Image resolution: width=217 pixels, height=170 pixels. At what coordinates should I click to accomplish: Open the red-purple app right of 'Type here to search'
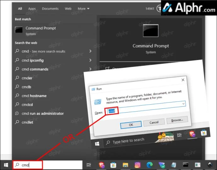click(192, 134)
